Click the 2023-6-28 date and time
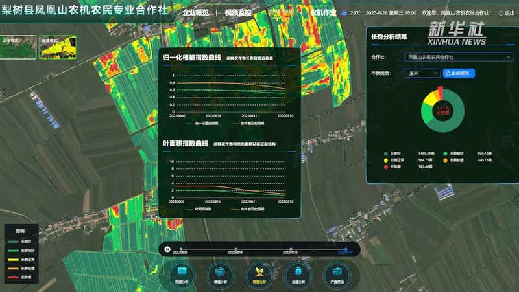The image size is (519, 292). (x=391, y=13)
